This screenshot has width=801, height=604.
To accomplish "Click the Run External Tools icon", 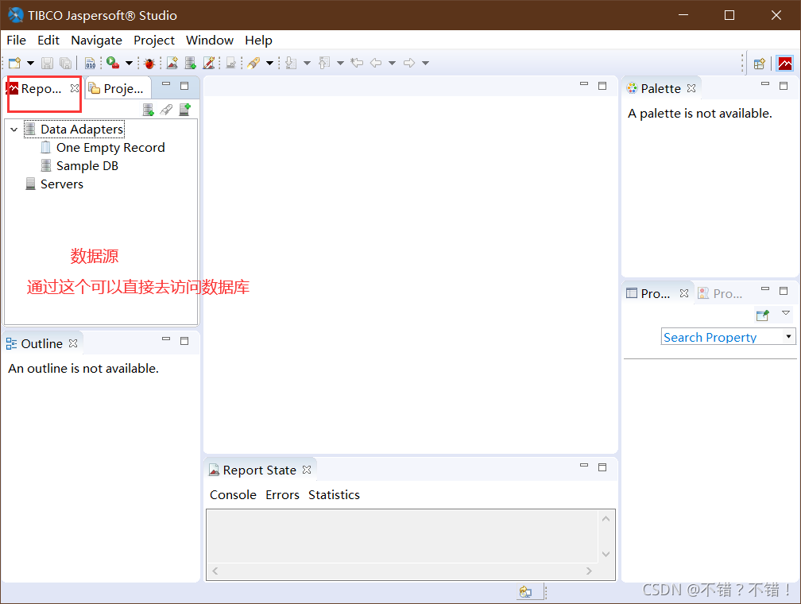I will [113, 63].
